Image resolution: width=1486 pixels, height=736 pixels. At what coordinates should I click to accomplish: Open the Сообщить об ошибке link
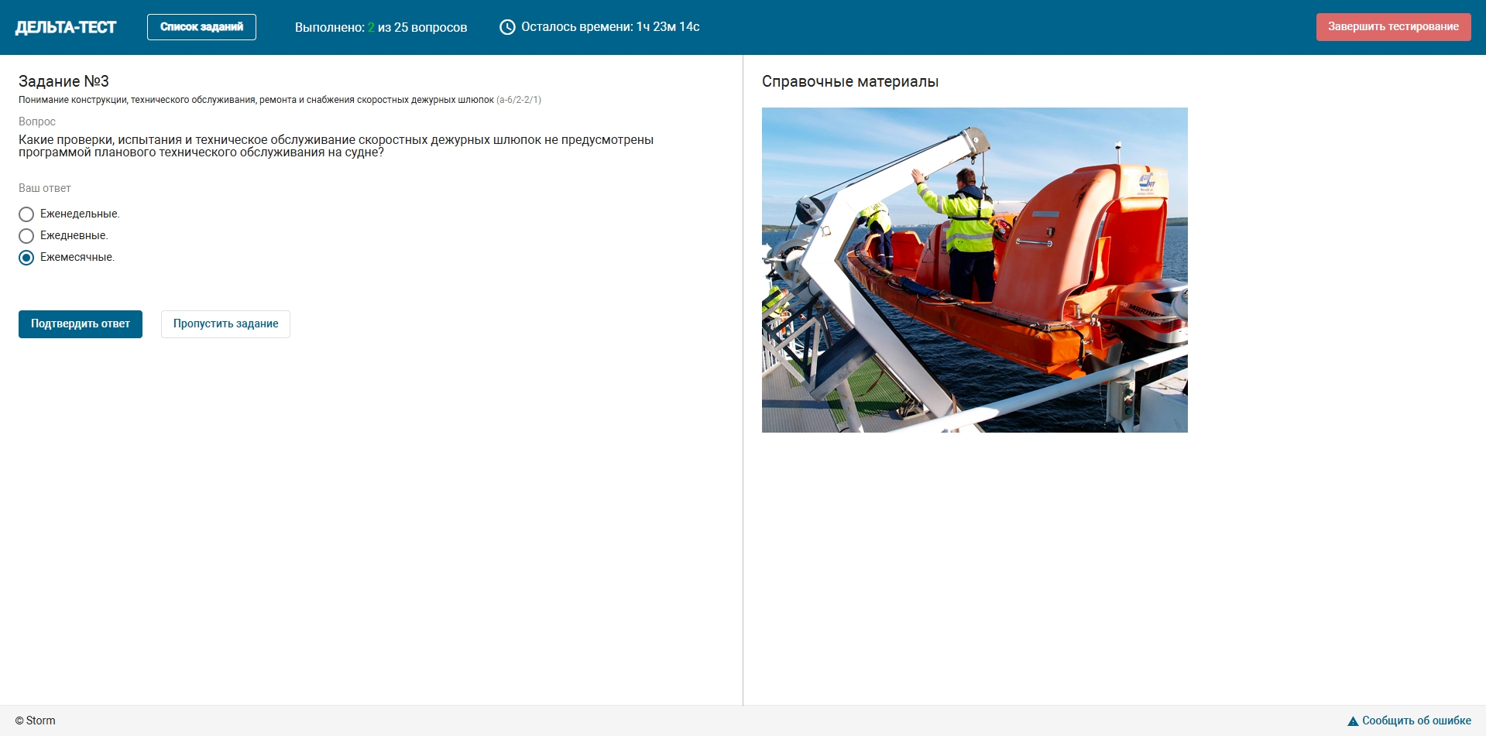tap(1416, 721)
